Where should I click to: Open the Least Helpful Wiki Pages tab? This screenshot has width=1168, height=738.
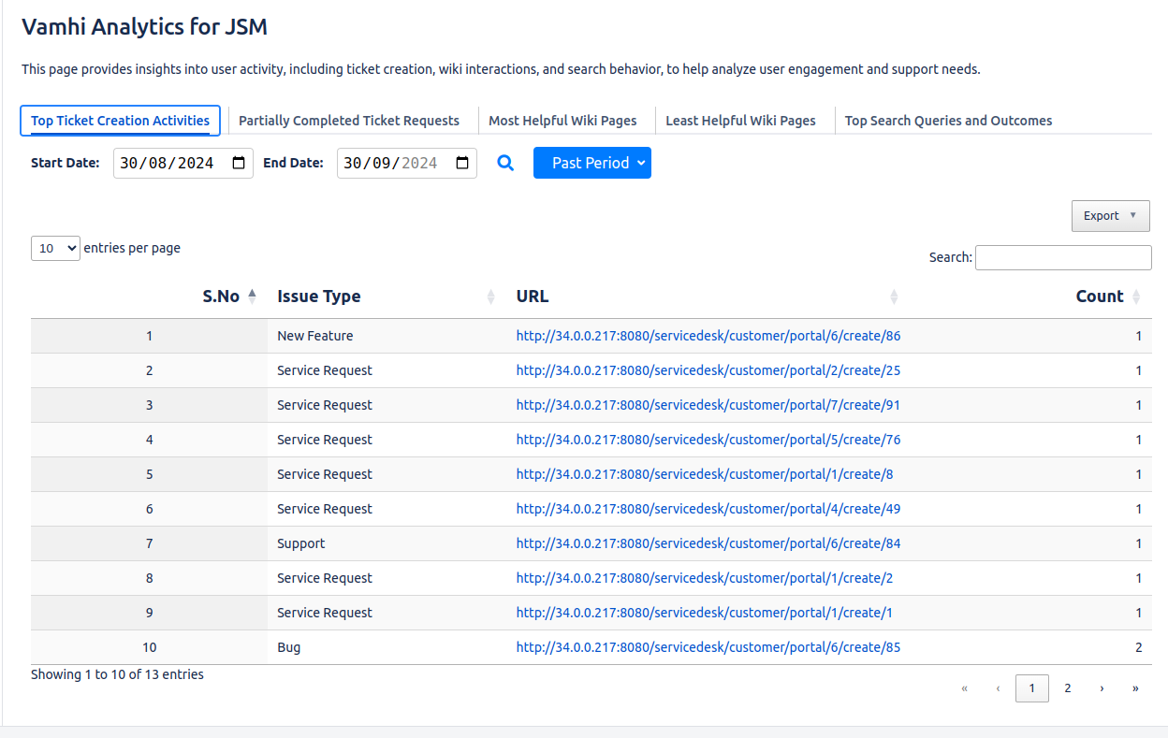pos(740,121)
